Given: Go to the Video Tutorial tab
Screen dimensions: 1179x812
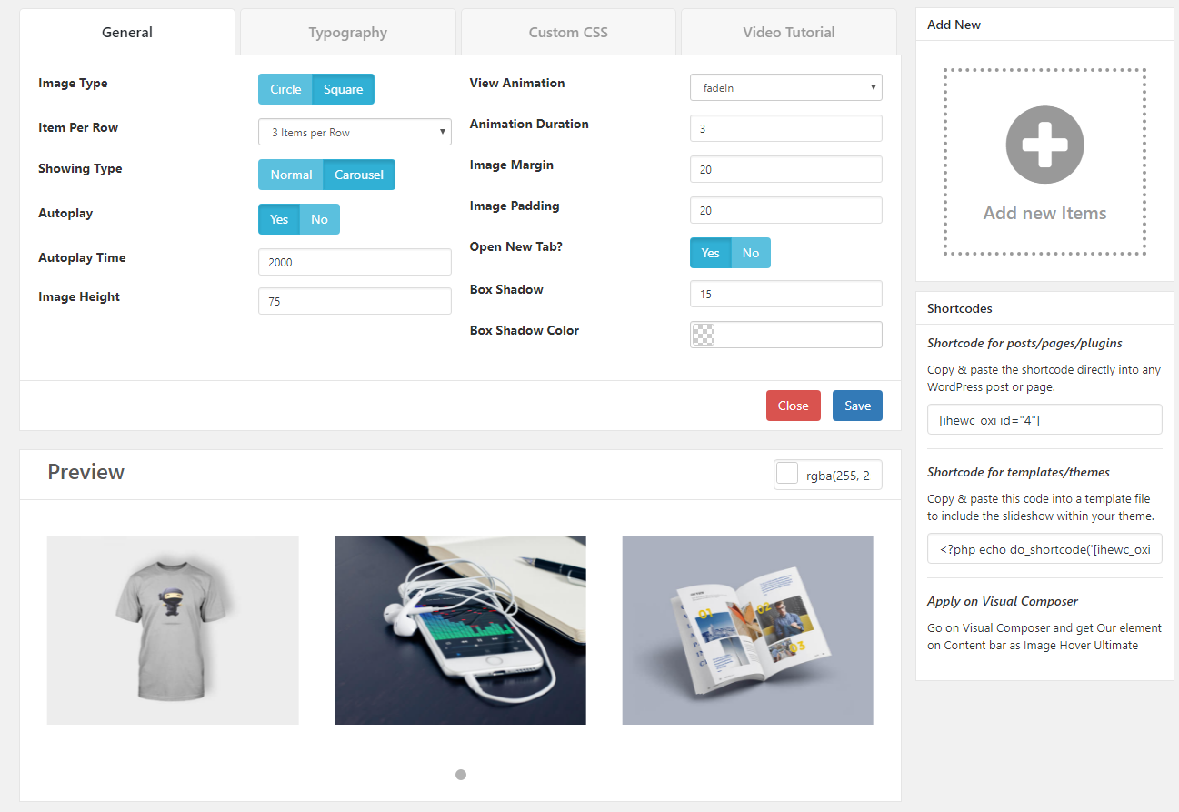Looking at the screenshot, I should [x=789, y=33].
